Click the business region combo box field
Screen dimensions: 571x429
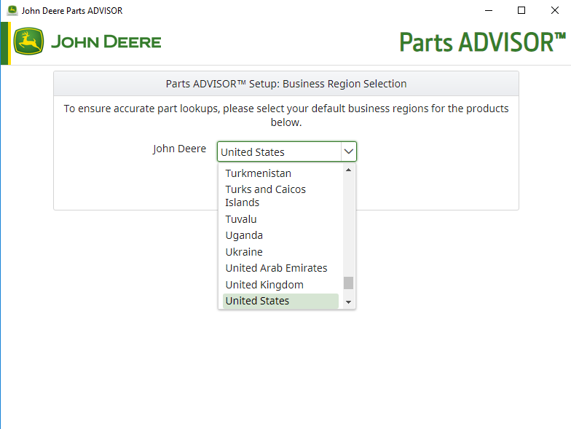279,151
